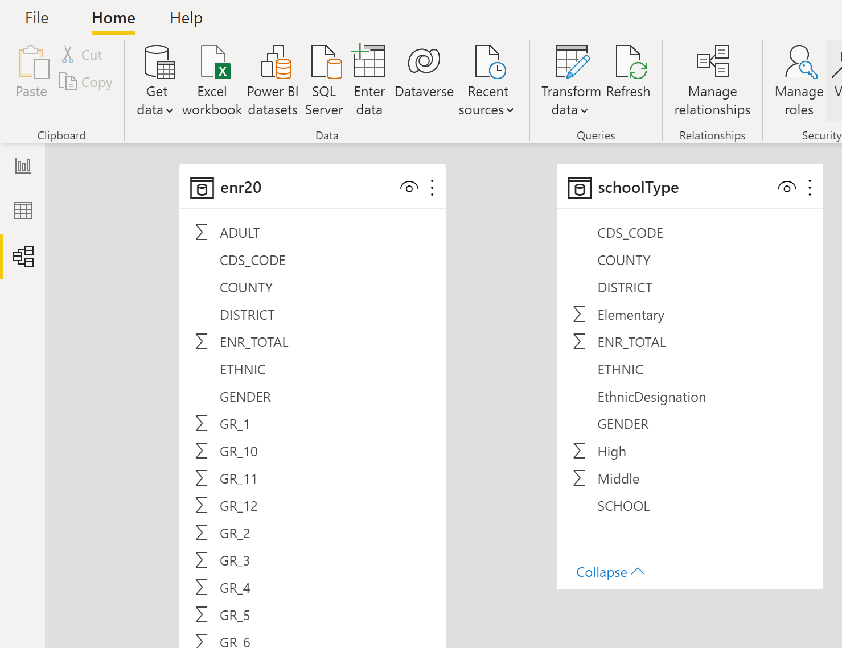Open Manage relationships dialog
Screen dimensions: 842x648
[712, 81]
